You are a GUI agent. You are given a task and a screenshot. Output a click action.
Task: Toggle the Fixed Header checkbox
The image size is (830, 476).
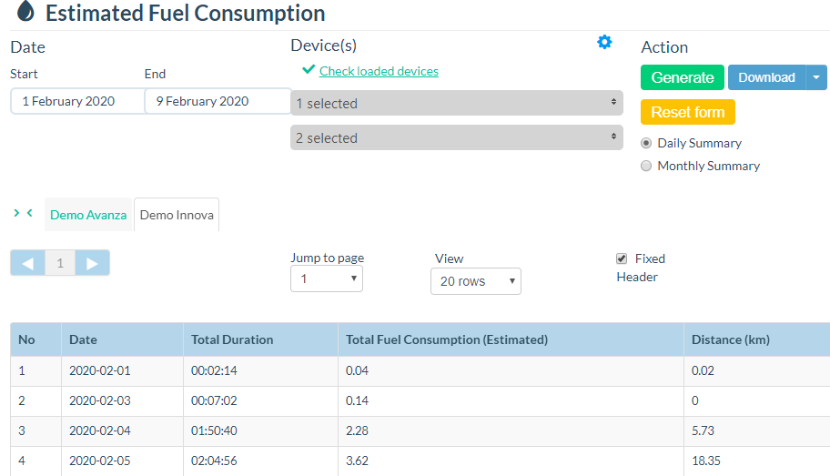click(622, 258)
